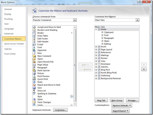The width and height of the screenshot is (153, 115).
Task: Click the Rename button
Action: (132, 100)
